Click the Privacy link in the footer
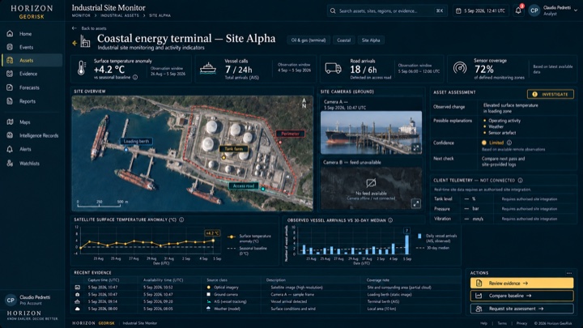The width and height of the screenshot is (583, 328). 521,323
